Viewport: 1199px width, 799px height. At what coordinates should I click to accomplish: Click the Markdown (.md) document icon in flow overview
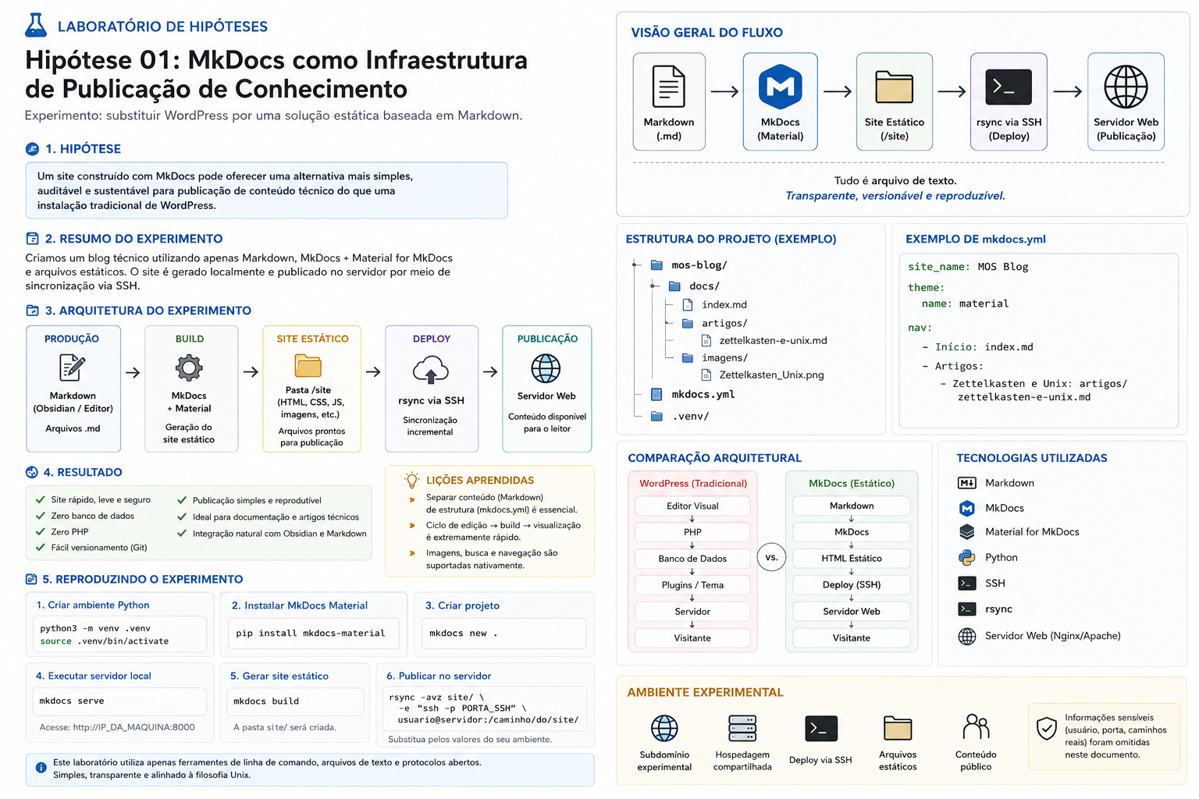[x=669, y=87]
